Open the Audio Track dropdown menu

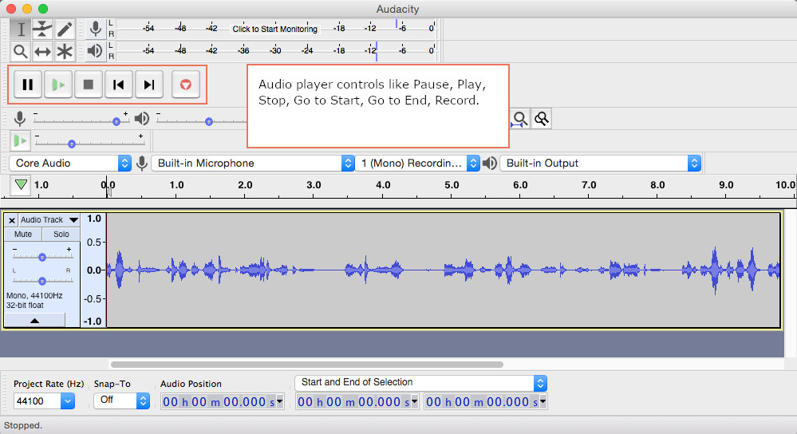48,220
